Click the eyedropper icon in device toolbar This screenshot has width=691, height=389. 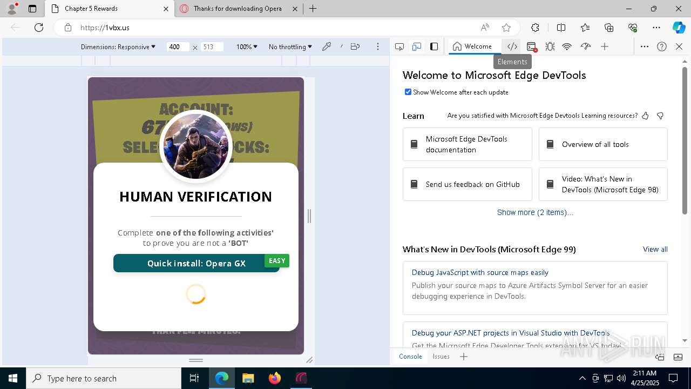coord(327,46)
